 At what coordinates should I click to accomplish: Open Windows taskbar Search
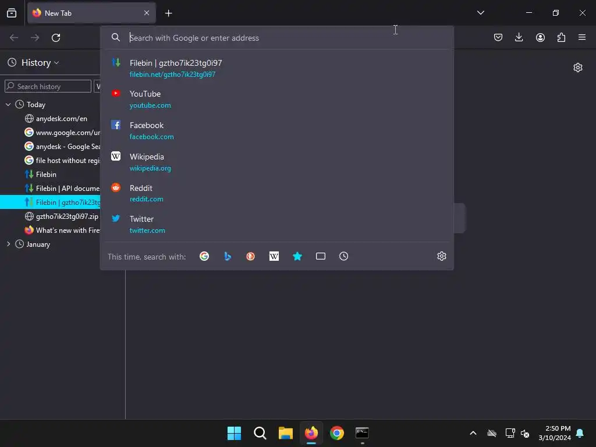pyautogui.click(x=260, y=433)
